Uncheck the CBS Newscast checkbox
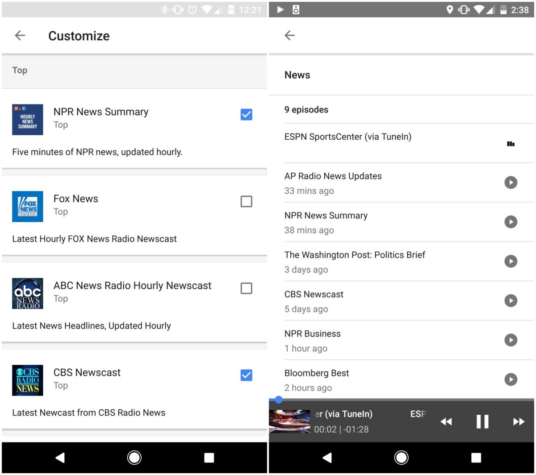 pyautogui.click(x=246, y=375)
